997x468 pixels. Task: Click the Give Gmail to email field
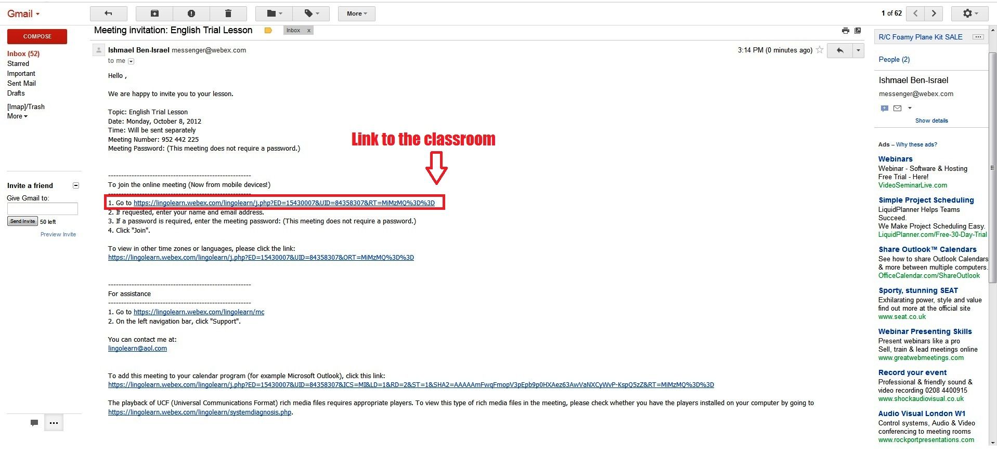pos(42,209)
